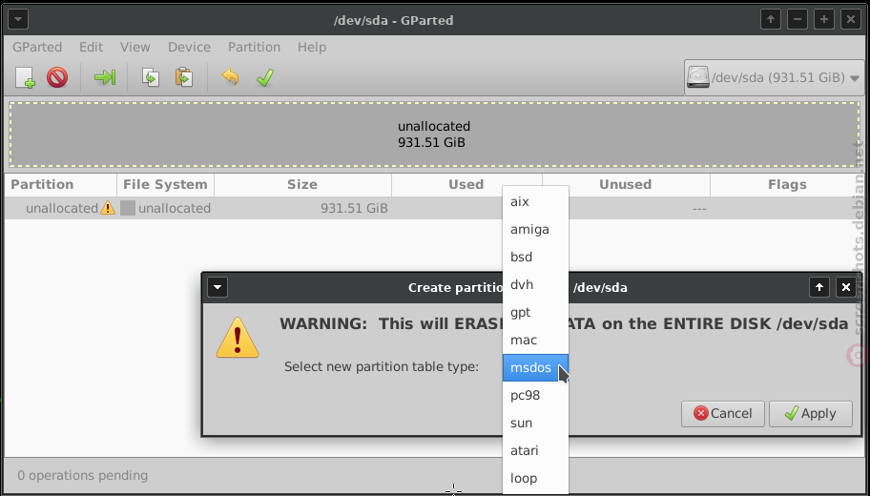
Task: Click the '0 operations pending' status text
Action: click(x=83, y=475)
